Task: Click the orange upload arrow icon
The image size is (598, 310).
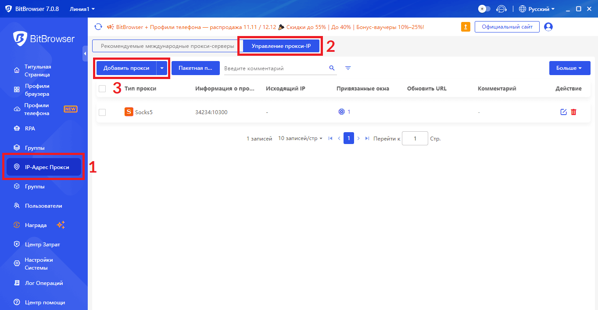Action: click(466, 27)
